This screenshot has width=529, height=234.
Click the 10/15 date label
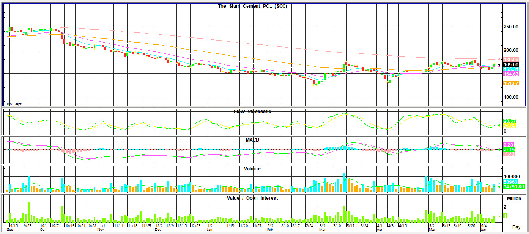[x=70, y=225]
